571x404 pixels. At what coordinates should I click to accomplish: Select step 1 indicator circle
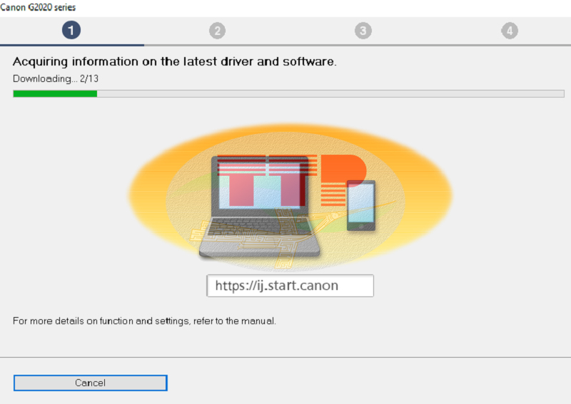coord(71,30)
